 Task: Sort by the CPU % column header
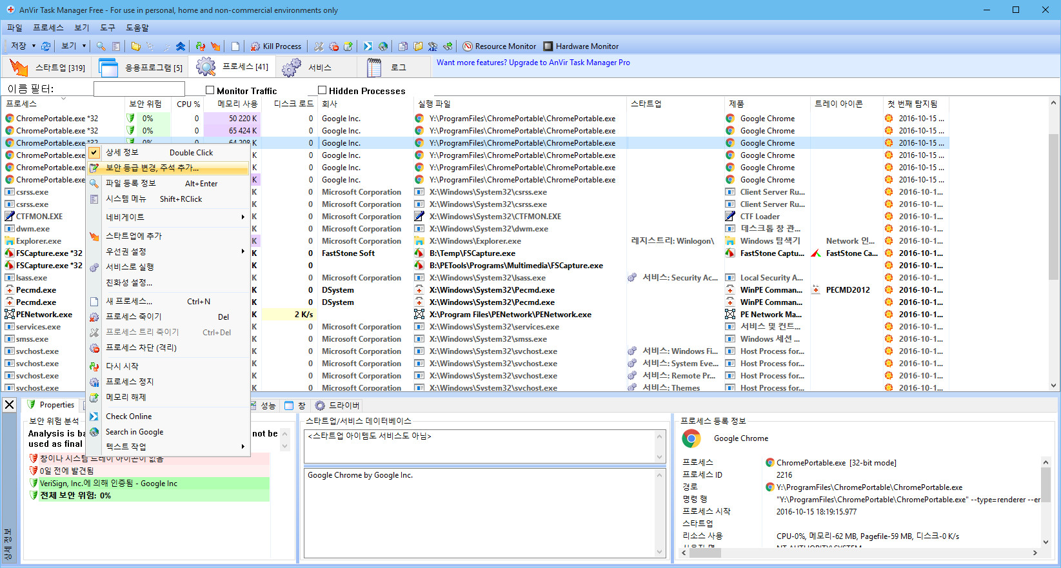coord(188,104)
